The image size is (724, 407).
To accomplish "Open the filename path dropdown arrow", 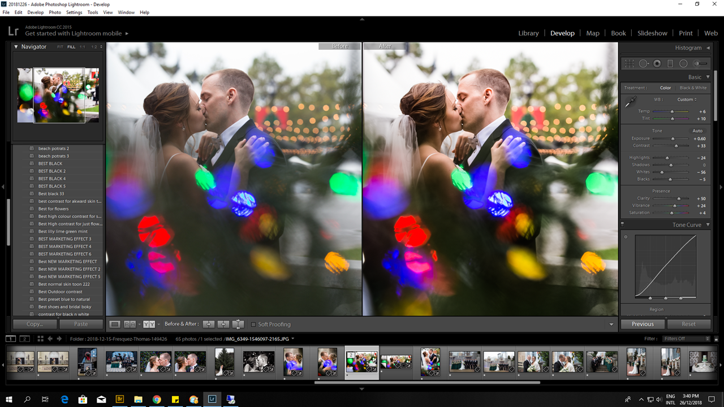I will 293,339.
